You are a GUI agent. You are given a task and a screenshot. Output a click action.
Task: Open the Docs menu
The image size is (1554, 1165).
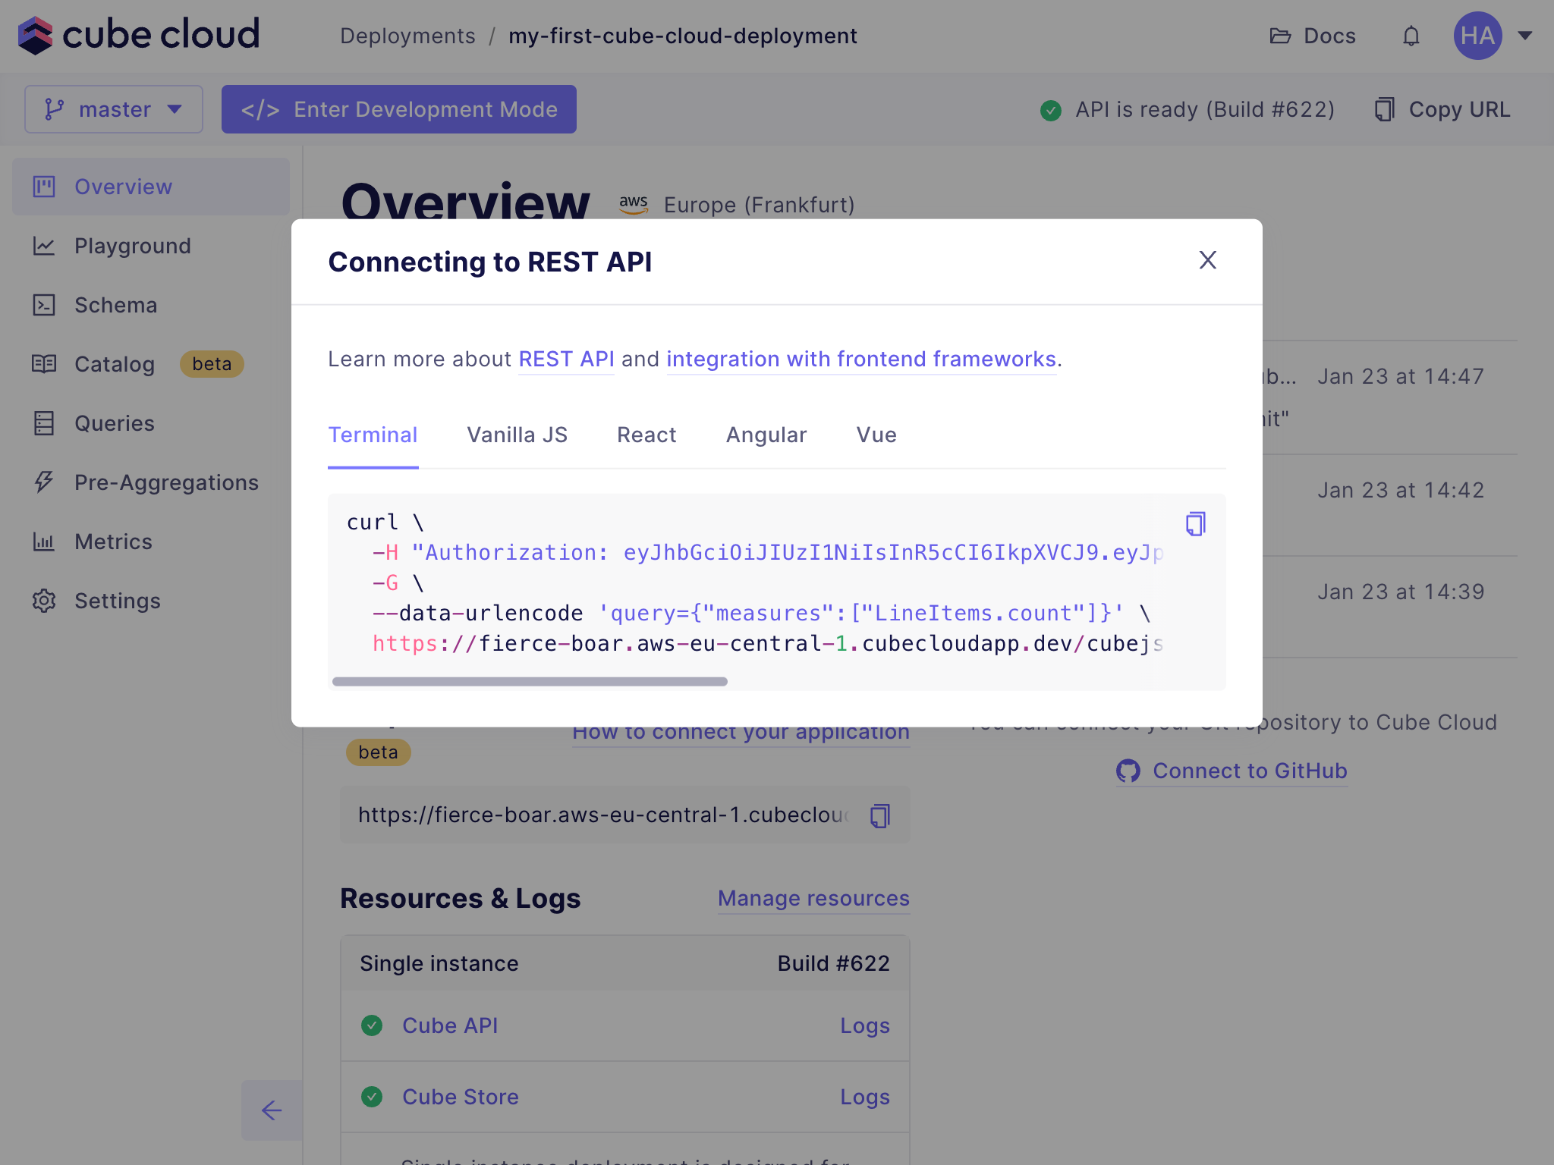click(1312, 36)
